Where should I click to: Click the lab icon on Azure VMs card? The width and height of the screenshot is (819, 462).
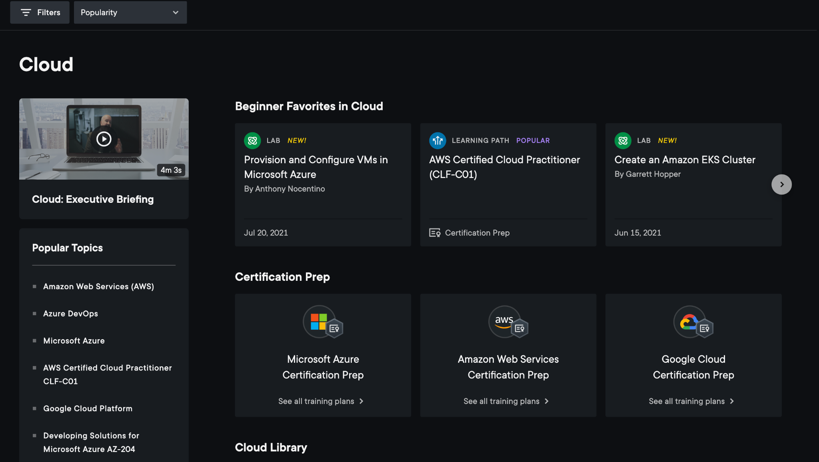pyautogui.click(x=252, y=140)
